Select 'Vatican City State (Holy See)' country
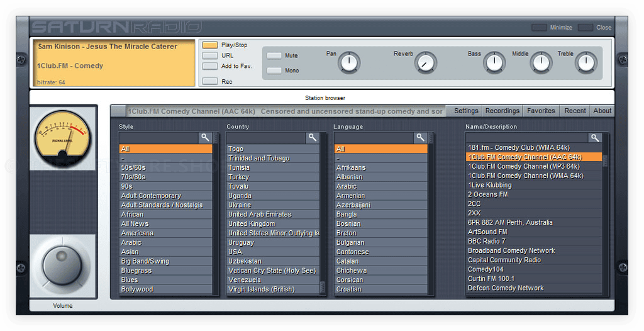The width and height of the screenshot is (644, 331). click(274, 271)
